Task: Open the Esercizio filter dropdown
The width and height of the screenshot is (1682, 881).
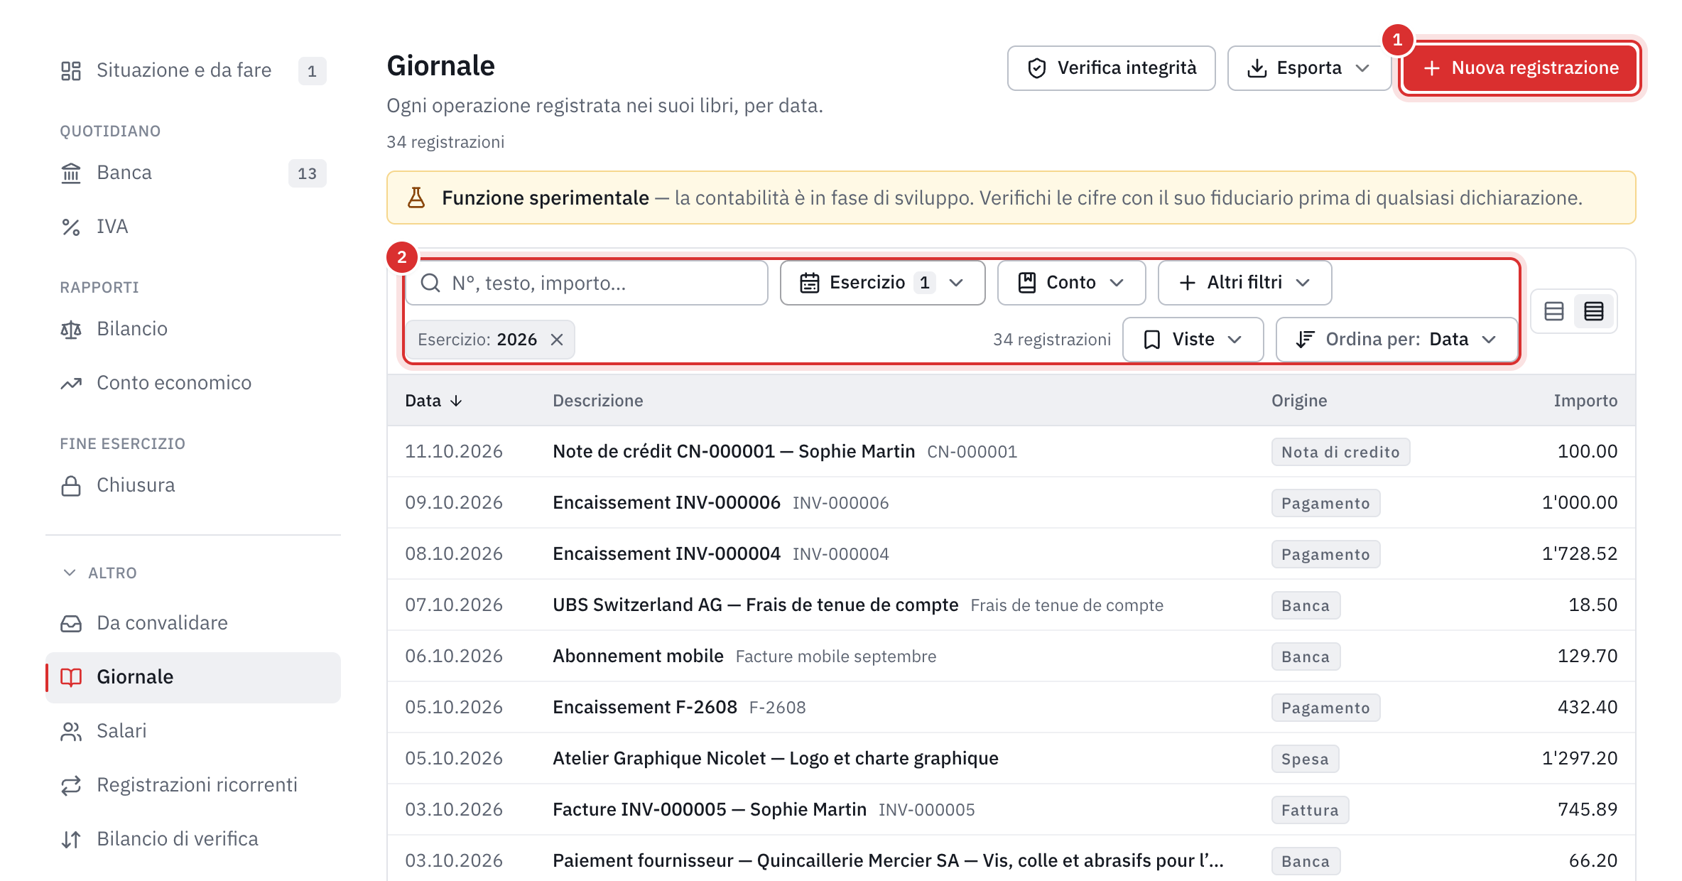Action: (x=882, y=283)
